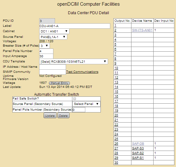Open the Breaker Size poles dropdown
Screen dimensions: 176x167
point(45,46)
